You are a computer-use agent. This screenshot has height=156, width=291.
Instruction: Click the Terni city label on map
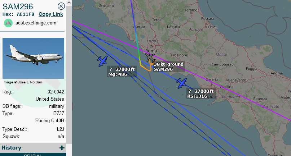point(156,20)
